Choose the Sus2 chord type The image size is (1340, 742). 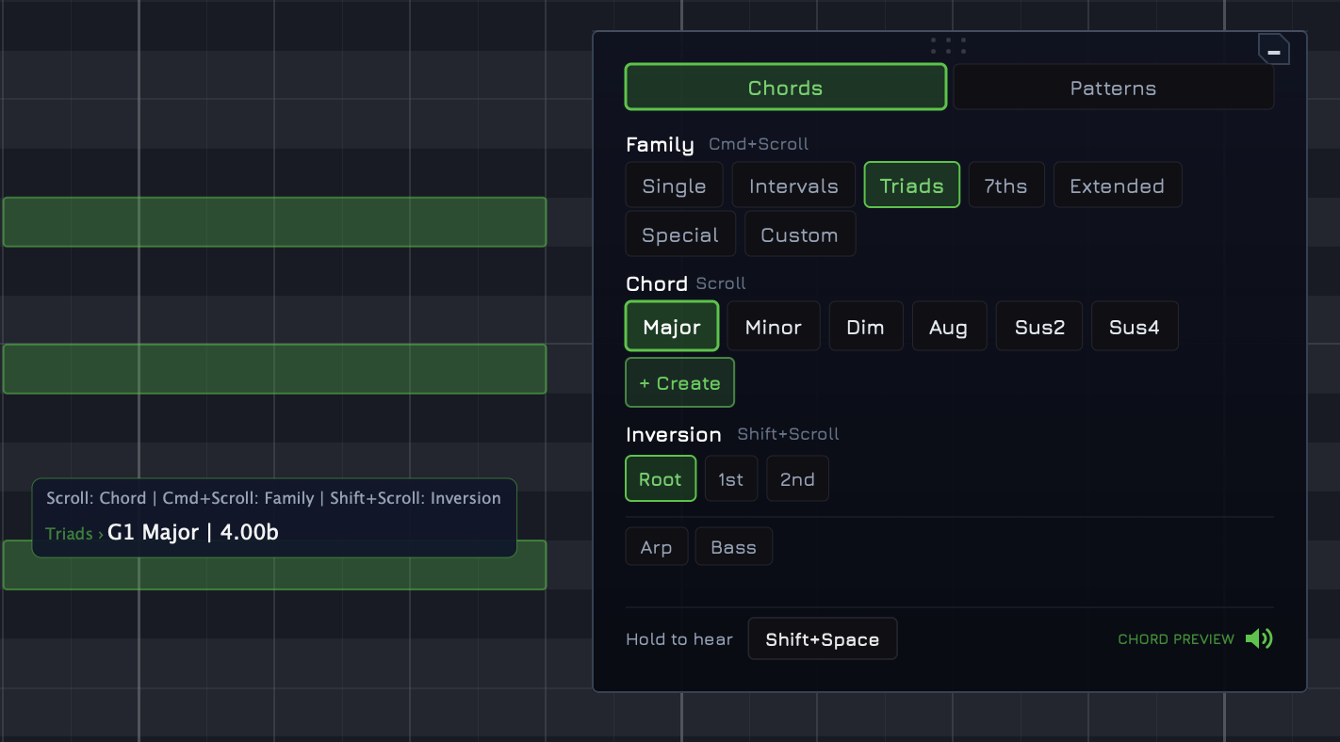[1039, 327]
